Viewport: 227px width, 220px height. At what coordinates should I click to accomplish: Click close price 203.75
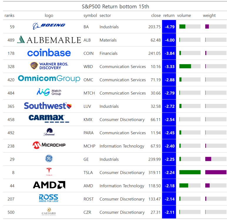(x=154, y=27)
